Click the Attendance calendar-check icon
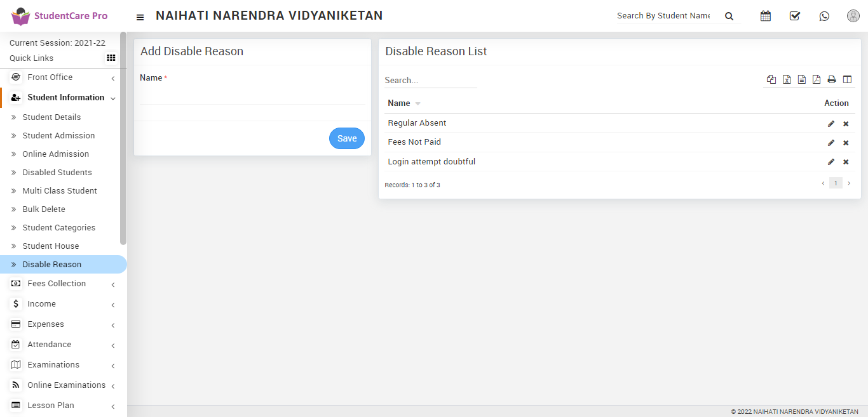Viewport: 868px width, 417px height. click(x=16, y=344)
